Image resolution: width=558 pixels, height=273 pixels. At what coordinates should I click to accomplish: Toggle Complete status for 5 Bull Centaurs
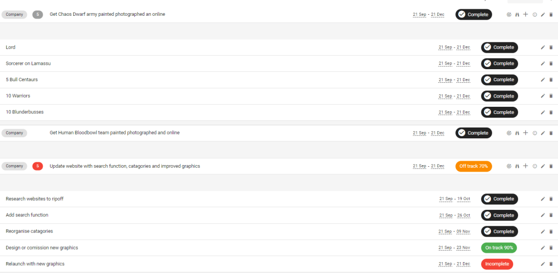point(499,80)
